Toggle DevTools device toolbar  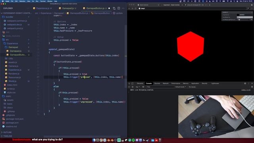coord(132,83)
